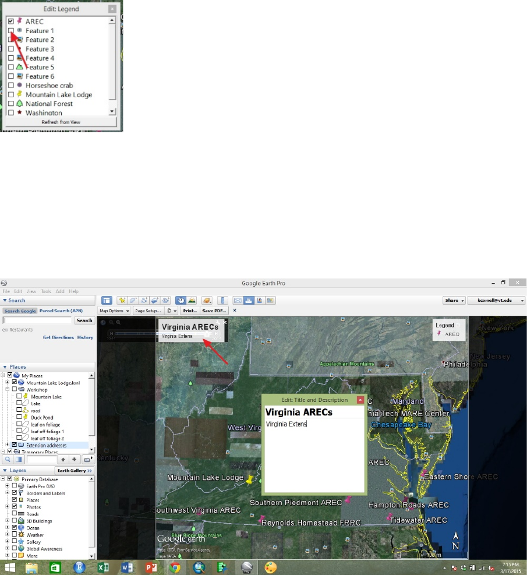Collapse the Places panel triangle
Viewport: 527px width, 575px height.
coord(5,366)
